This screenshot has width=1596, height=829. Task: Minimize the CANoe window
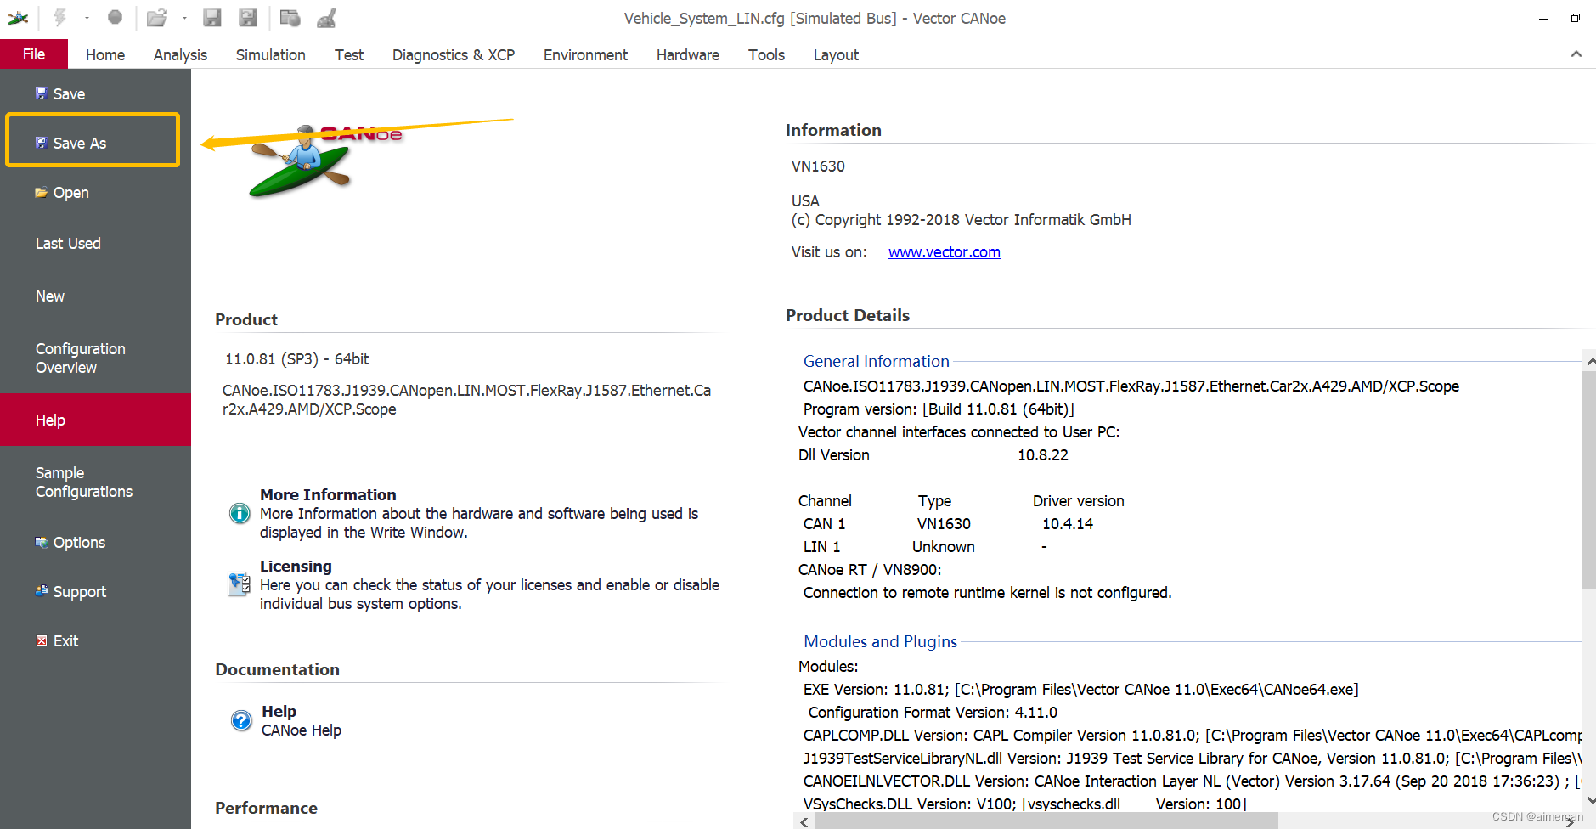1543,19
